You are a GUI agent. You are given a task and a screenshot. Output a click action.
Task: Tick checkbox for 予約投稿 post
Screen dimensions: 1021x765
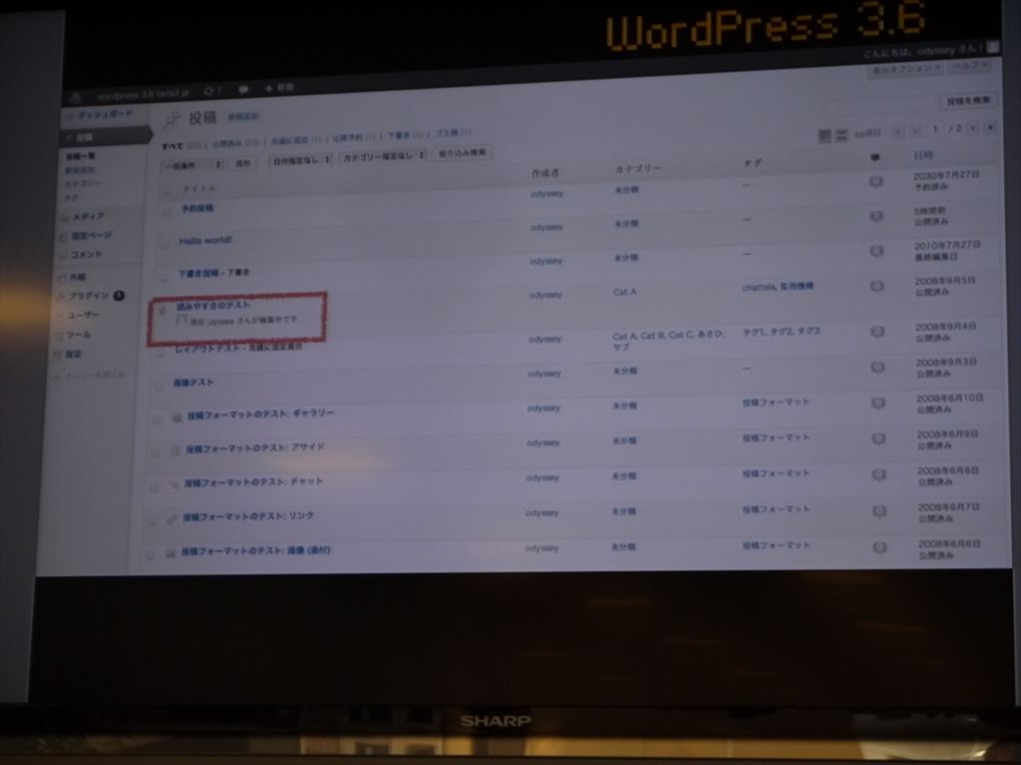(167, 212)
